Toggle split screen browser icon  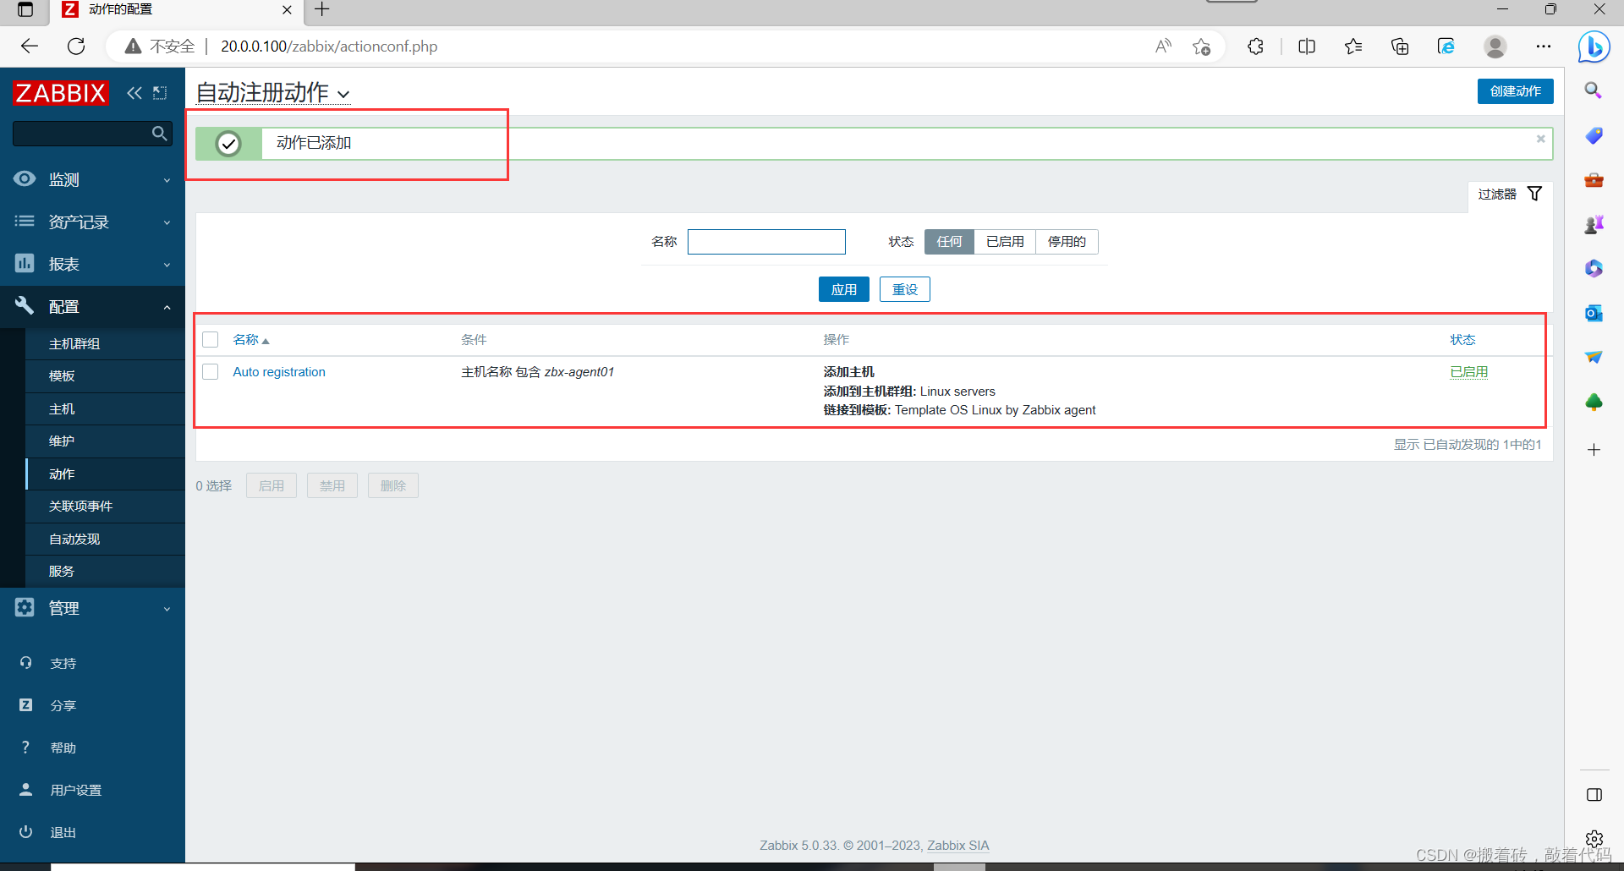(x=1307, y=47)
